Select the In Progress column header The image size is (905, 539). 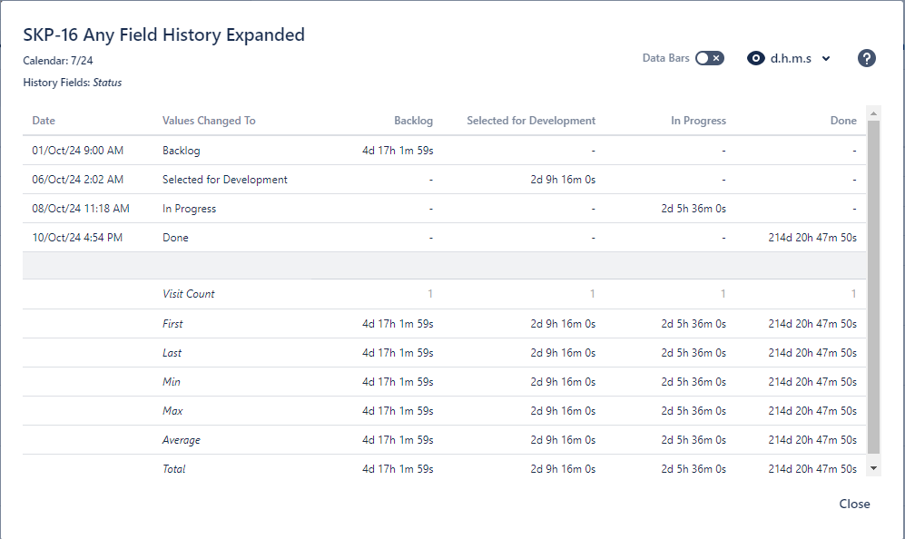698,121
